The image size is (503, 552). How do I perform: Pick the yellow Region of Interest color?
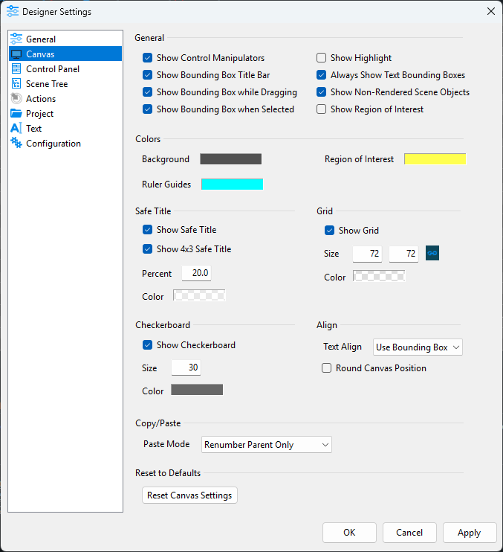coord(435,159)
